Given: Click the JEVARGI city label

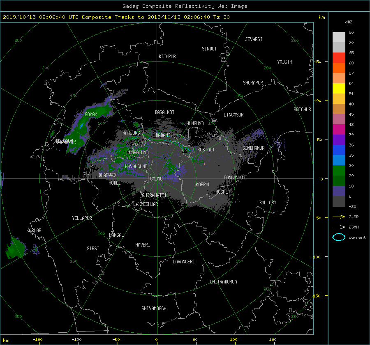Looking at the screenshot, I should point(254,39).
